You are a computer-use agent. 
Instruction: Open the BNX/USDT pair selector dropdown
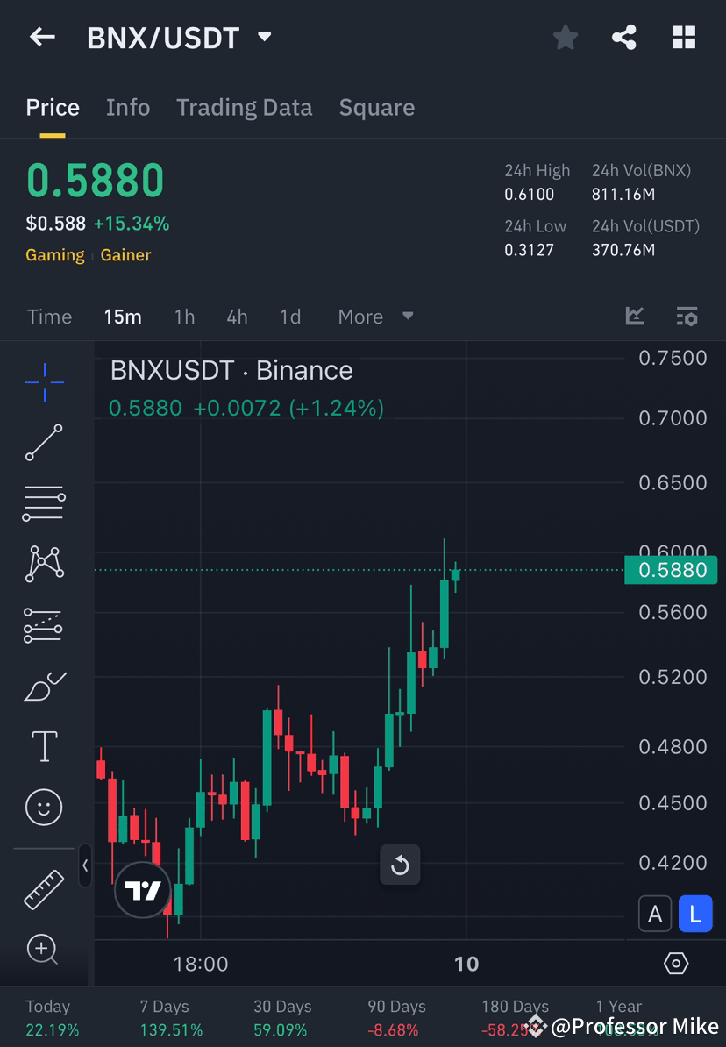coord(263,37)
